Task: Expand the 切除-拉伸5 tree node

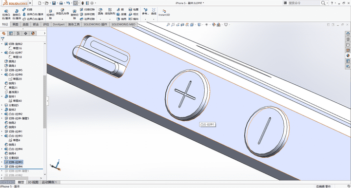Action: [x=2, y=70]
